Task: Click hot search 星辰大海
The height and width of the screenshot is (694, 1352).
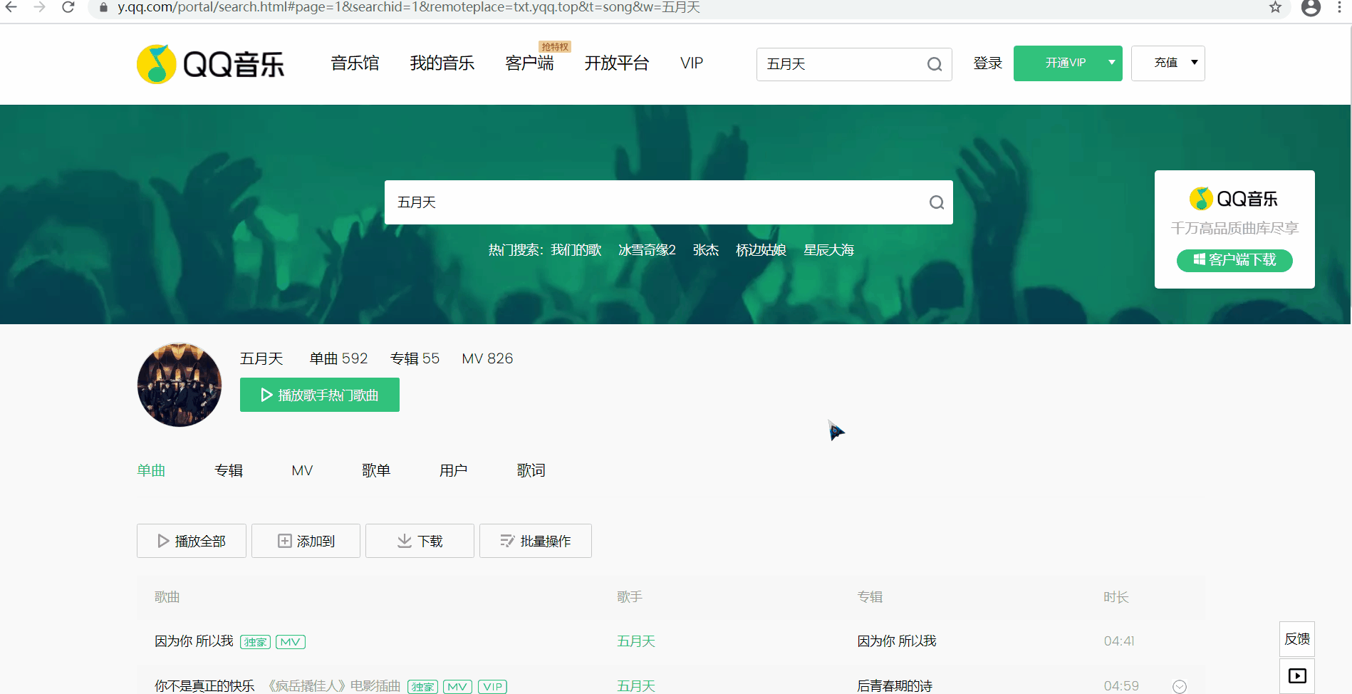Action: pyautogui.click(x=829, y=250)
